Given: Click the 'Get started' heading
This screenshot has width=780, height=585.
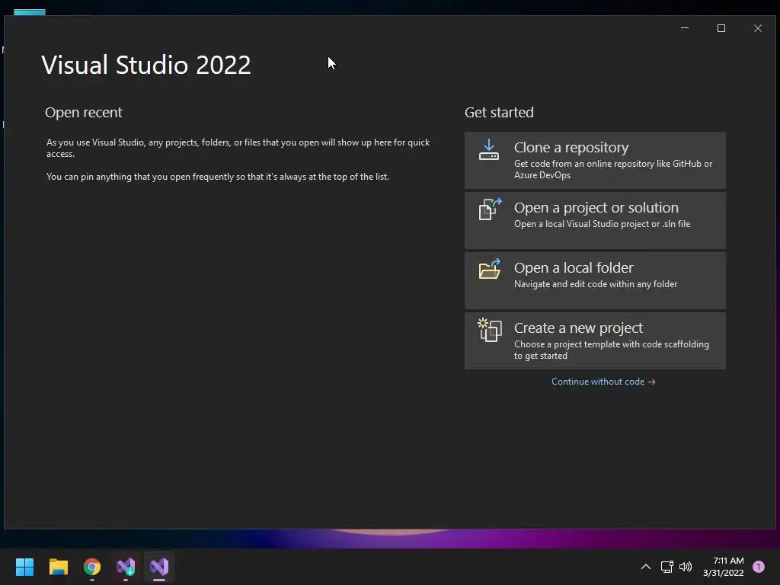Looking at the screenshot, I should pos(499,113).
